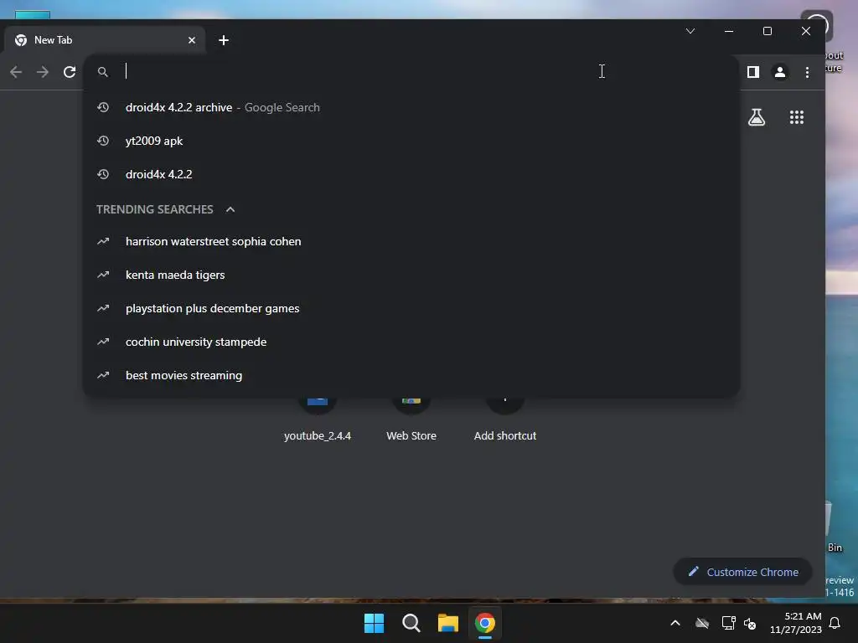Click the OneDrive cloud tray icon
Screen dimensions: 858x643
pos(702,623)
